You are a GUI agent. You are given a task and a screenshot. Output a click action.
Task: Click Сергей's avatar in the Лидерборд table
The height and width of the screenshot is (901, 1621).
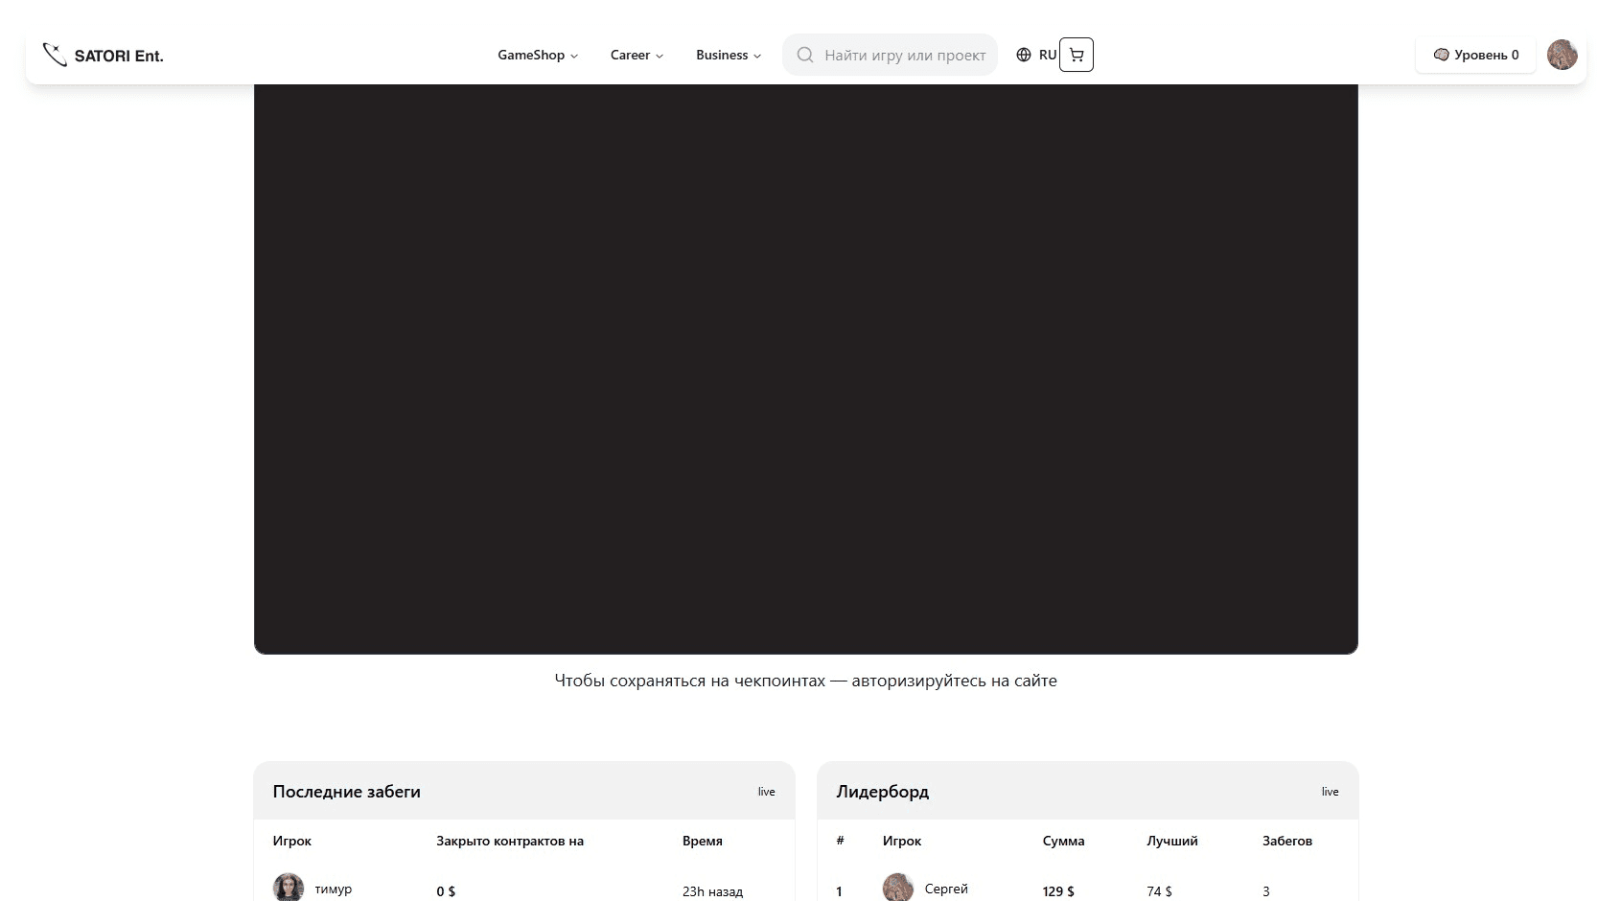point(897,888)
